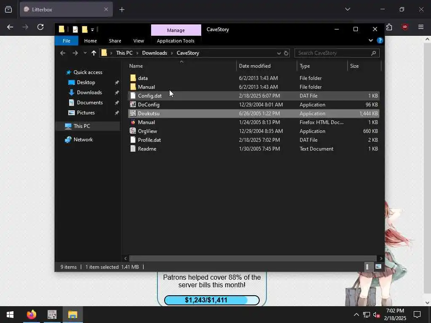Viewport: 431px width, 323px height.
Task: Click This PC in the address breadcrumb
Action: click(x=124, y=53)
